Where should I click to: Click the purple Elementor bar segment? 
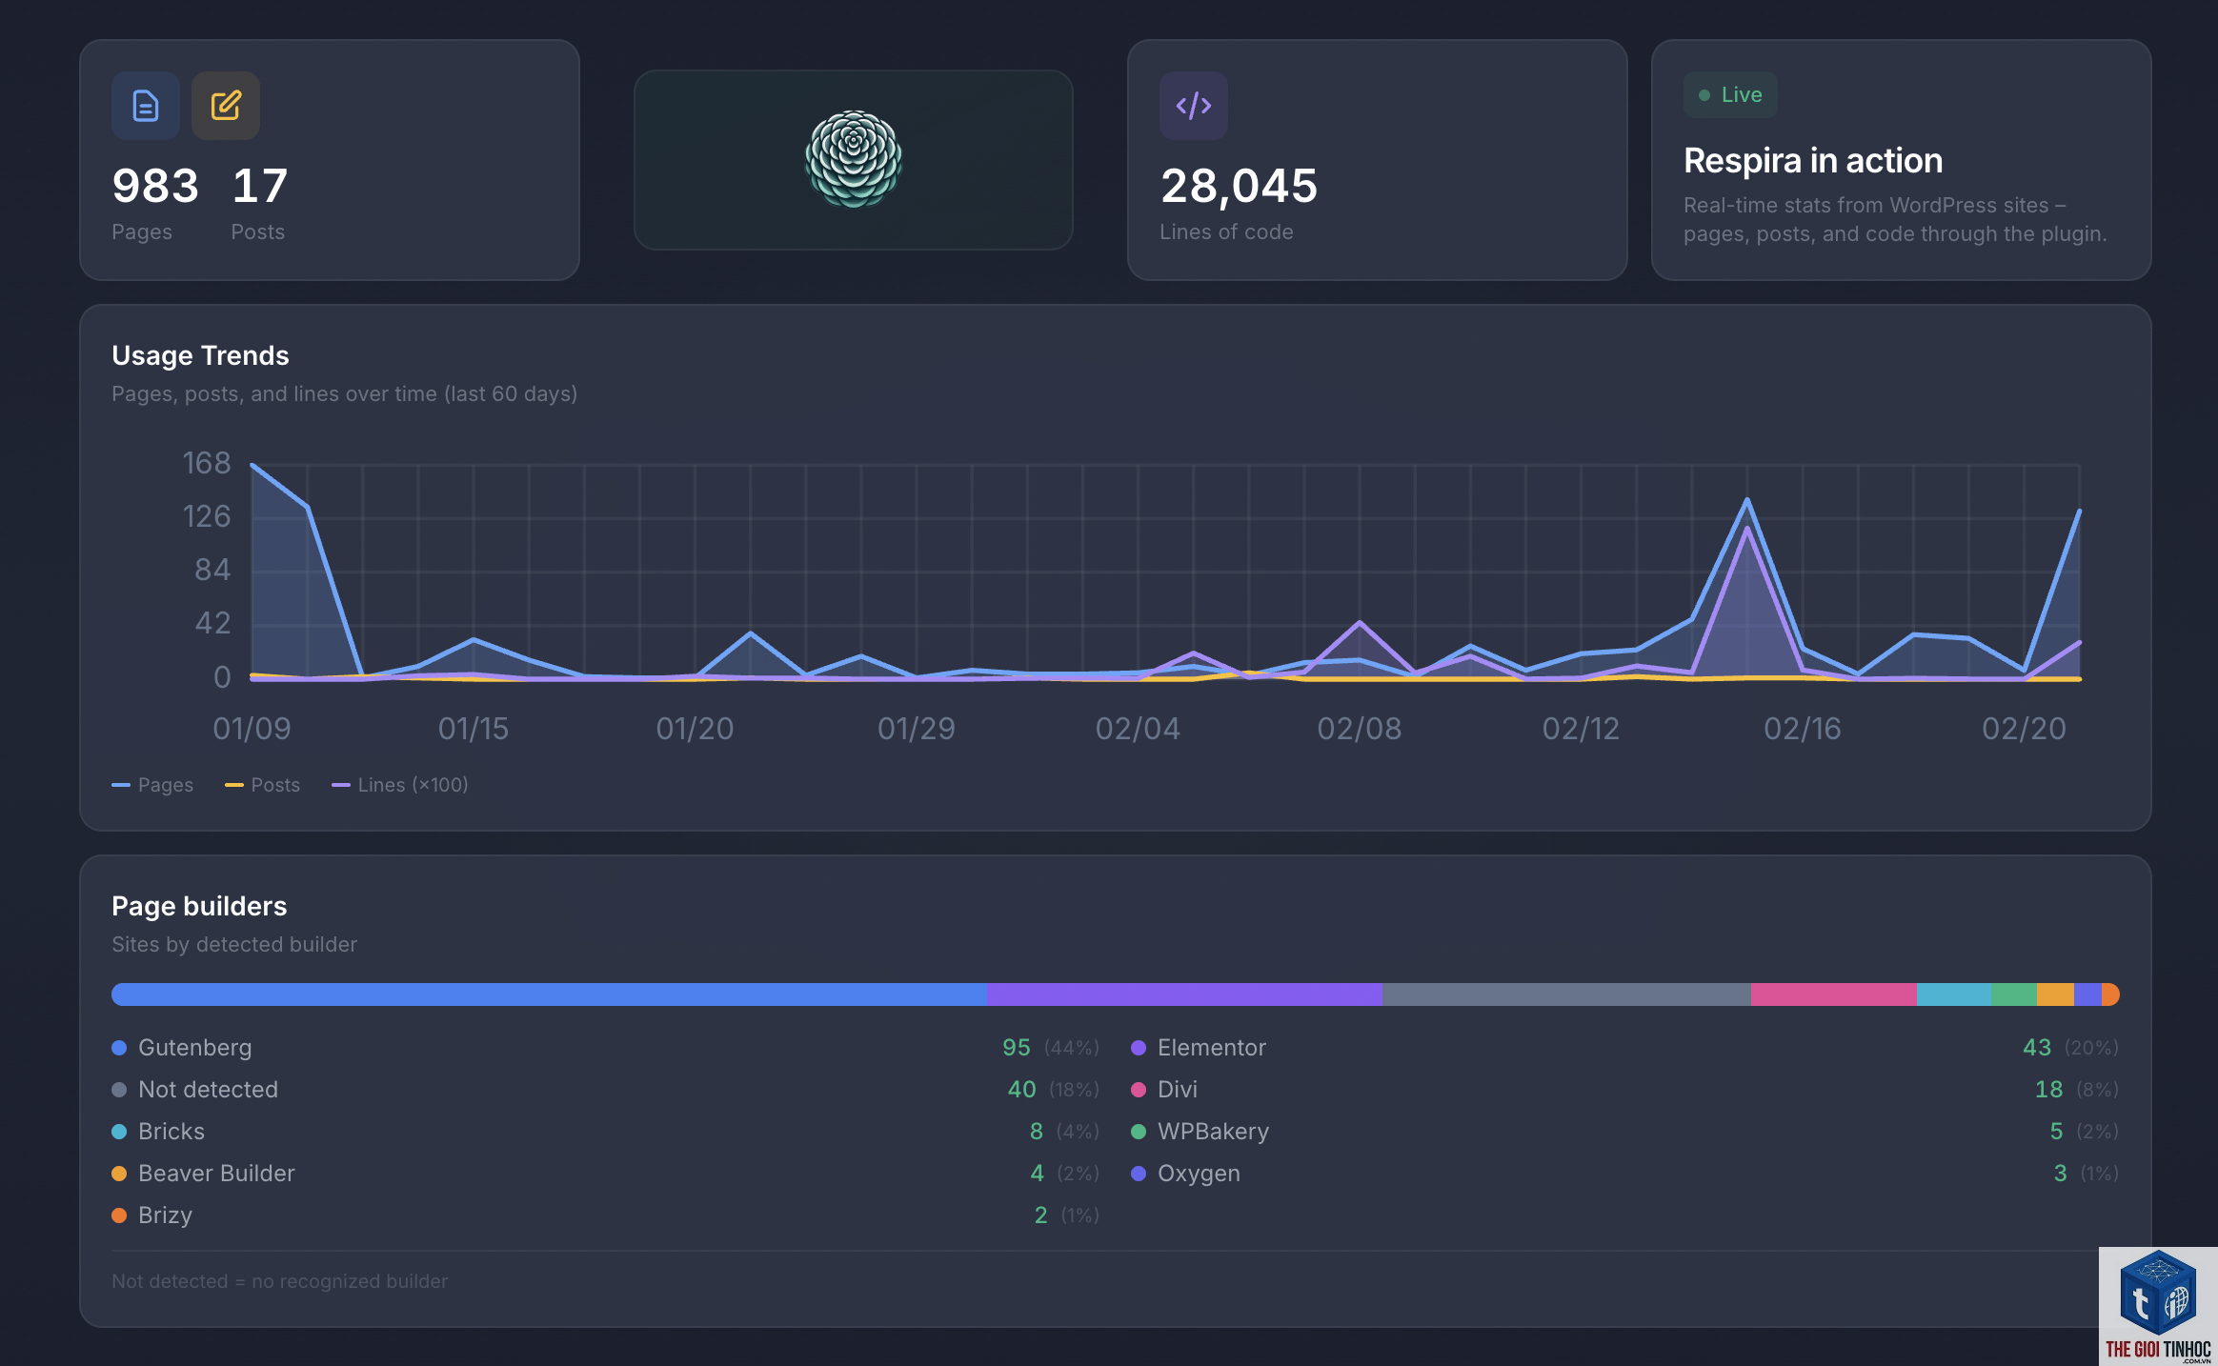[1185, 994]
